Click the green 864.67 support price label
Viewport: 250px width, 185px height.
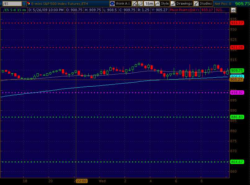237,162
